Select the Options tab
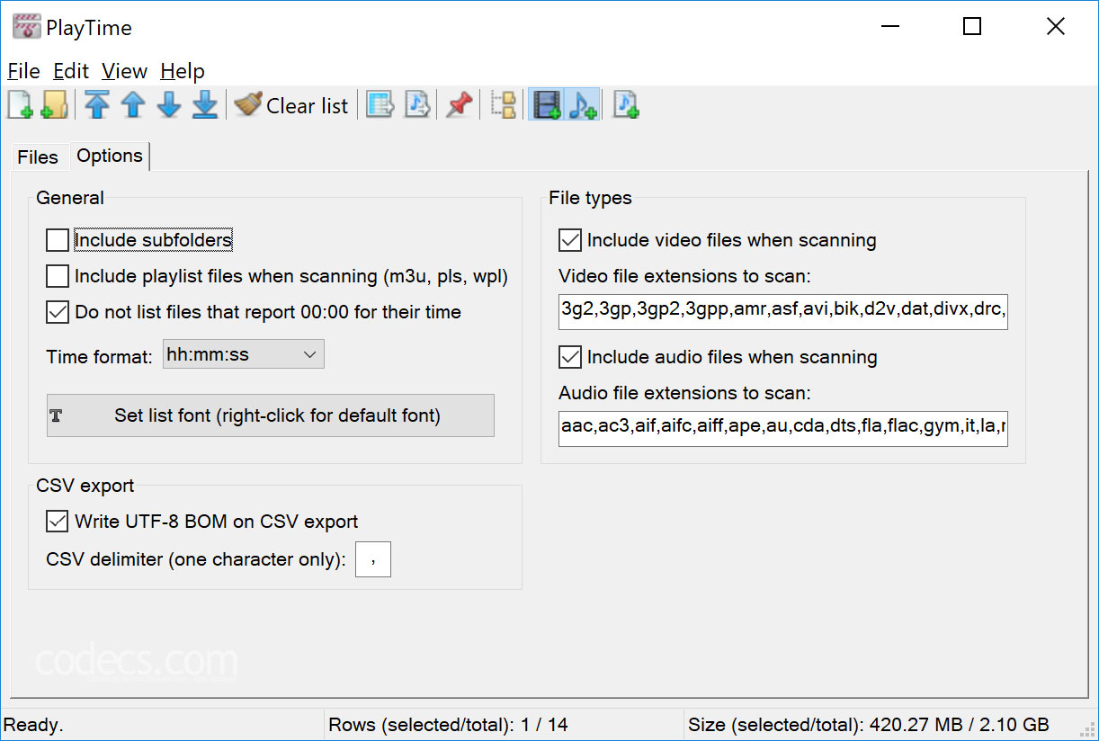Screen dimensions: 1099x741 click(x=110, y=156)
